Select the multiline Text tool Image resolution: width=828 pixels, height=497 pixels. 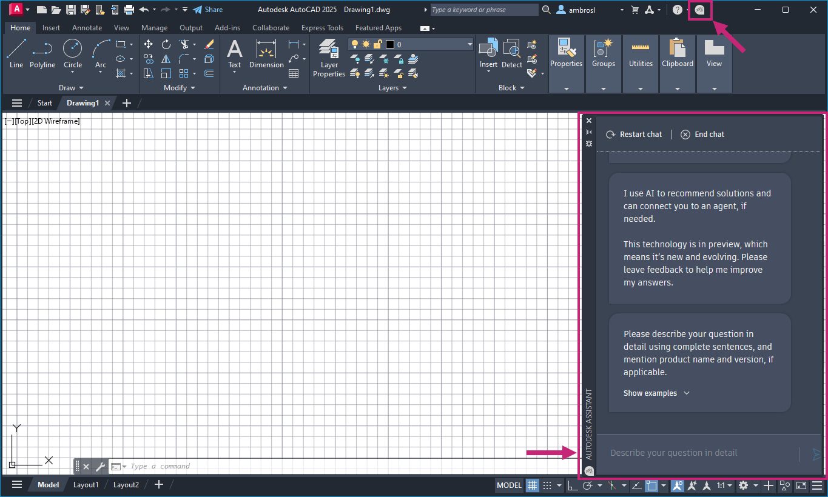pos(234,53)
